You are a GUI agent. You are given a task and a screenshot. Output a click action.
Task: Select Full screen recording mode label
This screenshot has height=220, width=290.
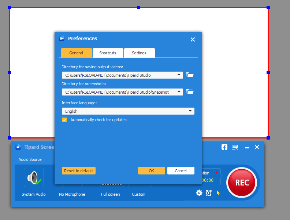(111, 194)
